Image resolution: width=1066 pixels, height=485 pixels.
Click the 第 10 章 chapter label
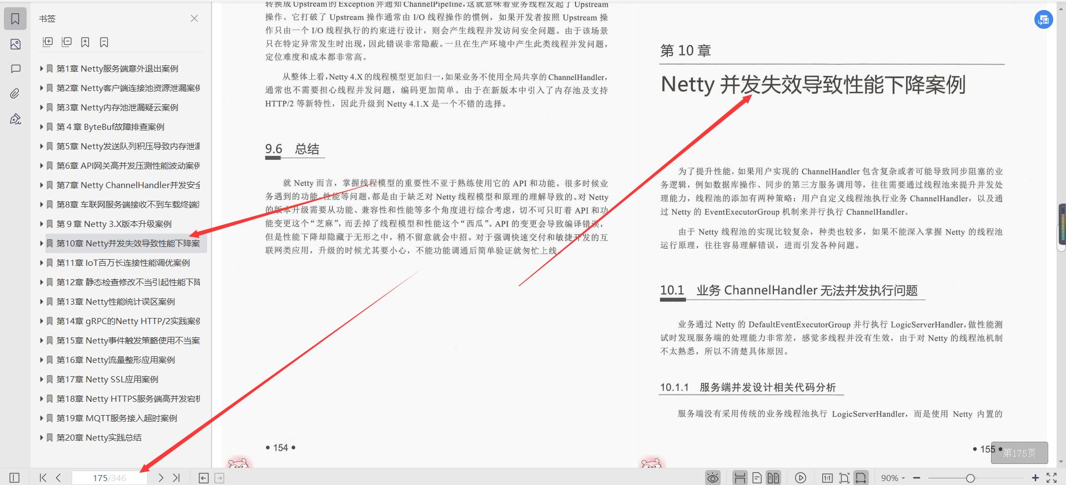(x=685, y=50)
